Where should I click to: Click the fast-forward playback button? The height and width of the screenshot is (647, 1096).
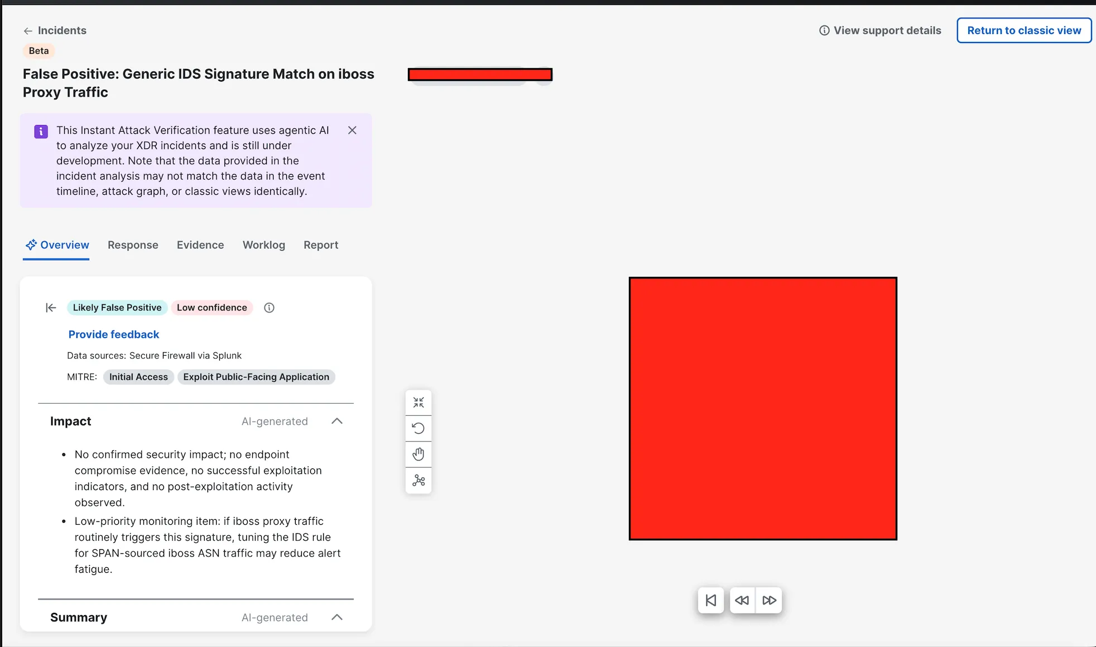769,600
